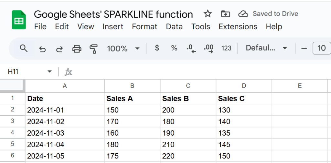Click the Sales A header cell
Image resolution: width=331 pixels, height=163 pixels.
(132, 99)
